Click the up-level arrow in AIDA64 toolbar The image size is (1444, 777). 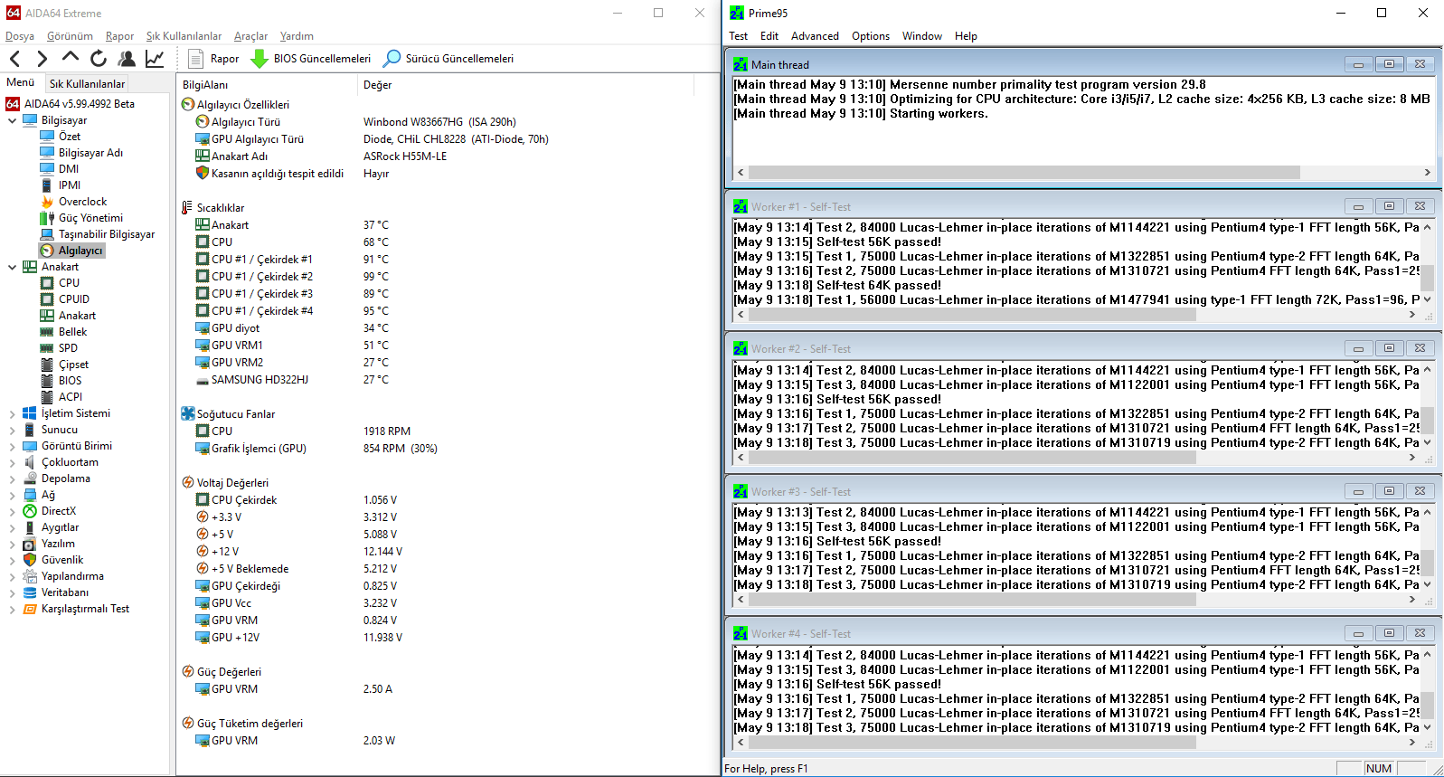[x=71, y=58]
